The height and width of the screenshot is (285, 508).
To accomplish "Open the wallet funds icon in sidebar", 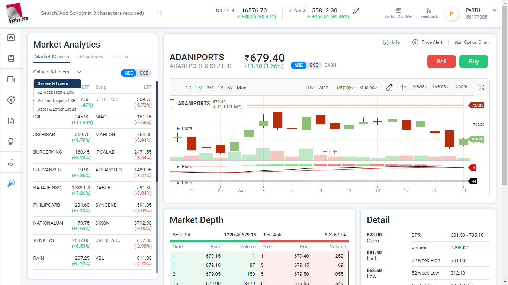I will [x=11, y=79].
